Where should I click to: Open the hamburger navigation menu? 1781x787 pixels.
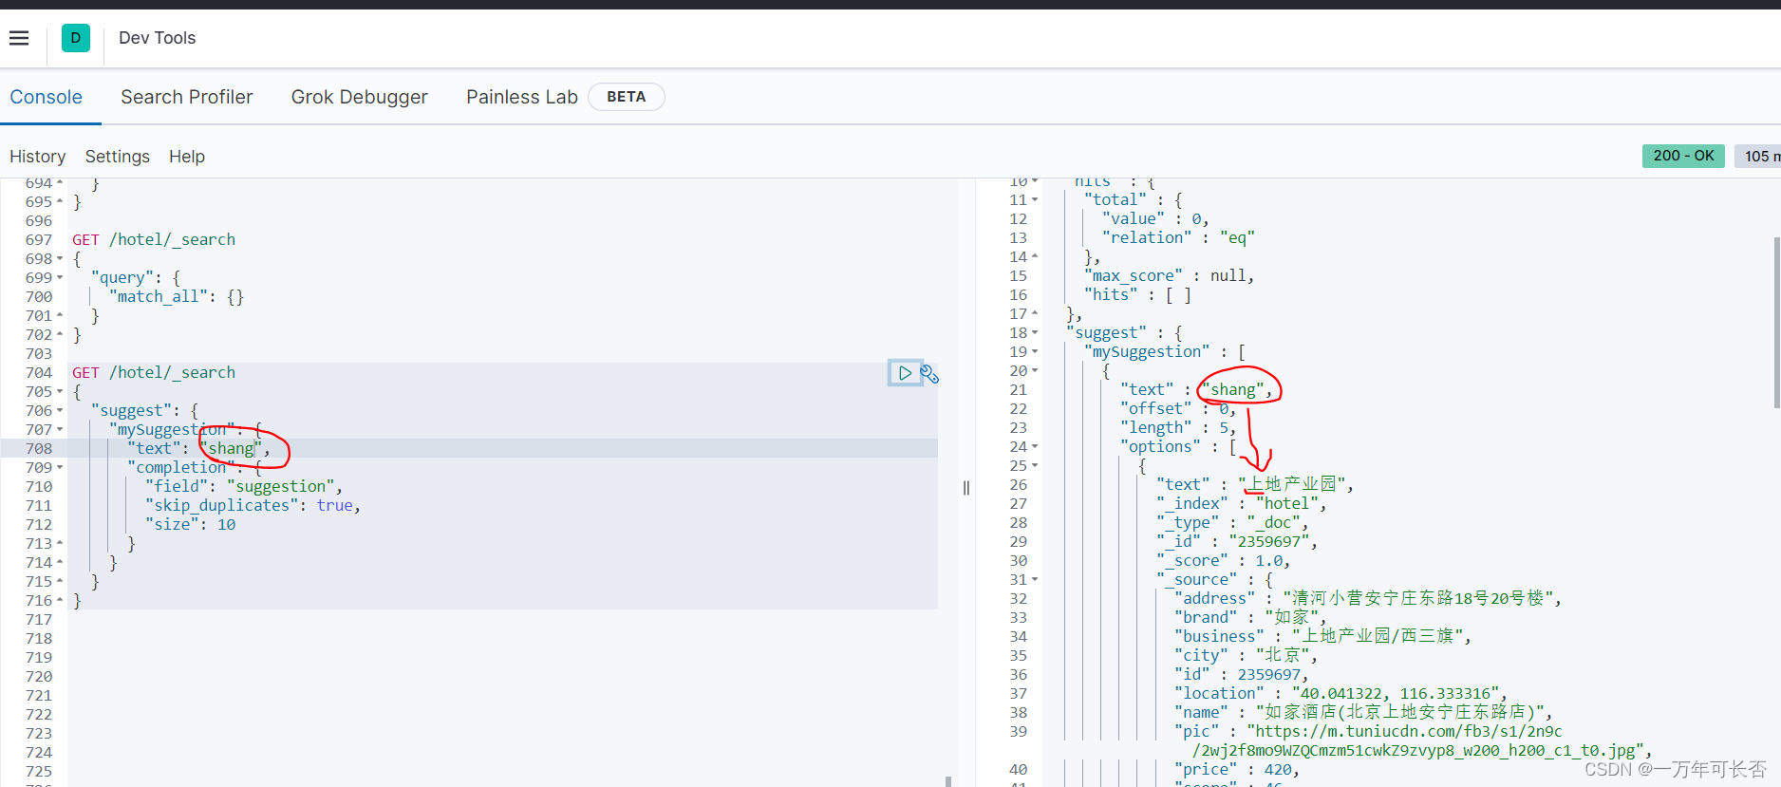[x=19, y=38]
